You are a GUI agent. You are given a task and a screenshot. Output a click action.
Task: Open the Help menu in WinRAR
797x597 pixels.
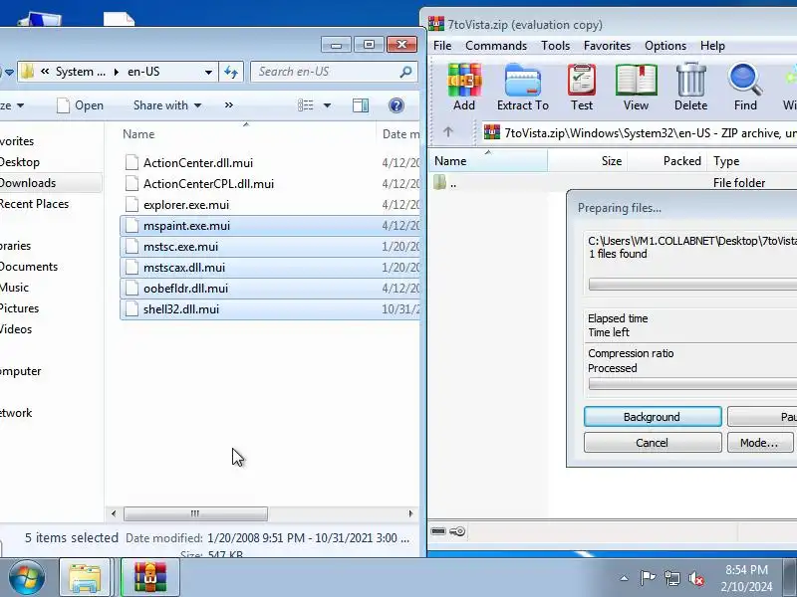712,46
